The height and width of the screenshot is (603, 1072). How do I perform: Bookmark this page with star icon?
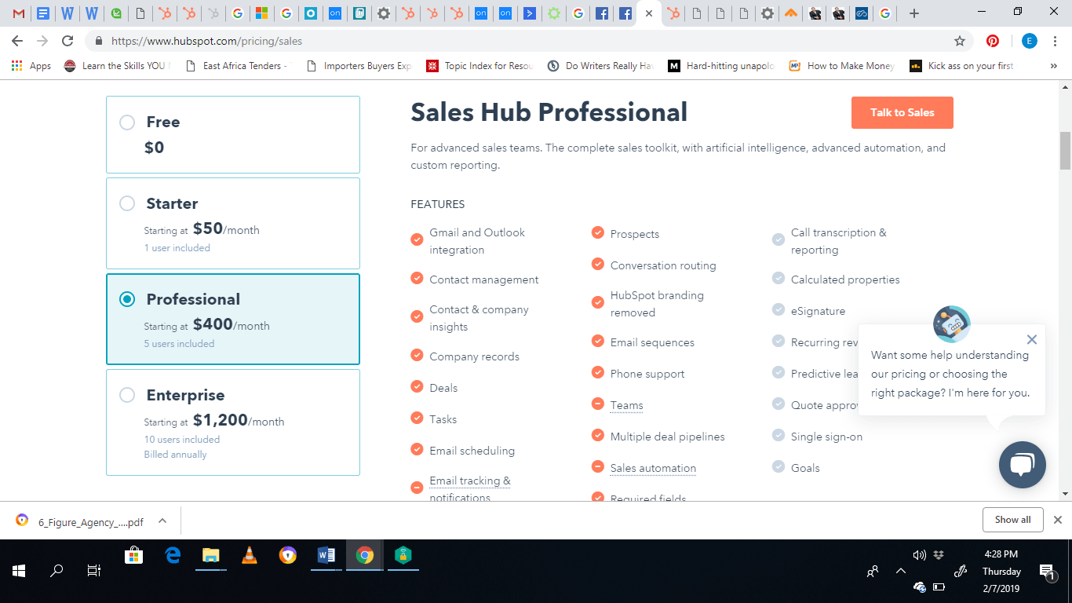tap(959, 41)
